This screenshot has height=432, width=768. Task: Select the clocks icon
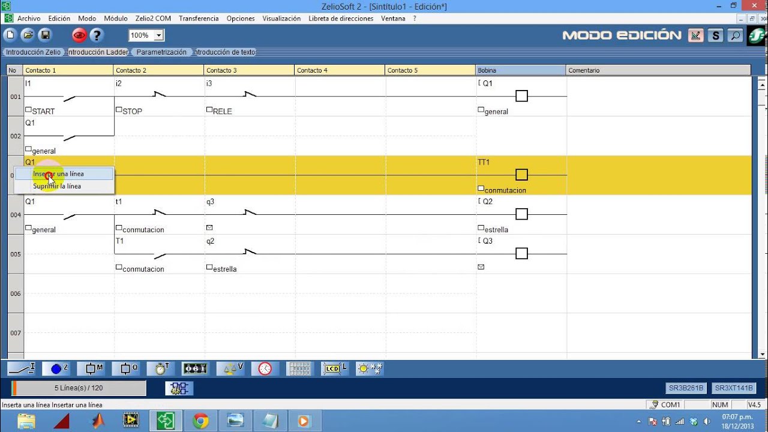click(265, 368)
